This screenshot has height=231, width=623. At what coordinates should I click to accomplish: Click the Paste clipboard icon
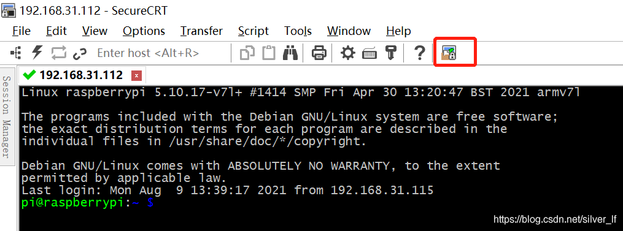[x=269, y=53]
